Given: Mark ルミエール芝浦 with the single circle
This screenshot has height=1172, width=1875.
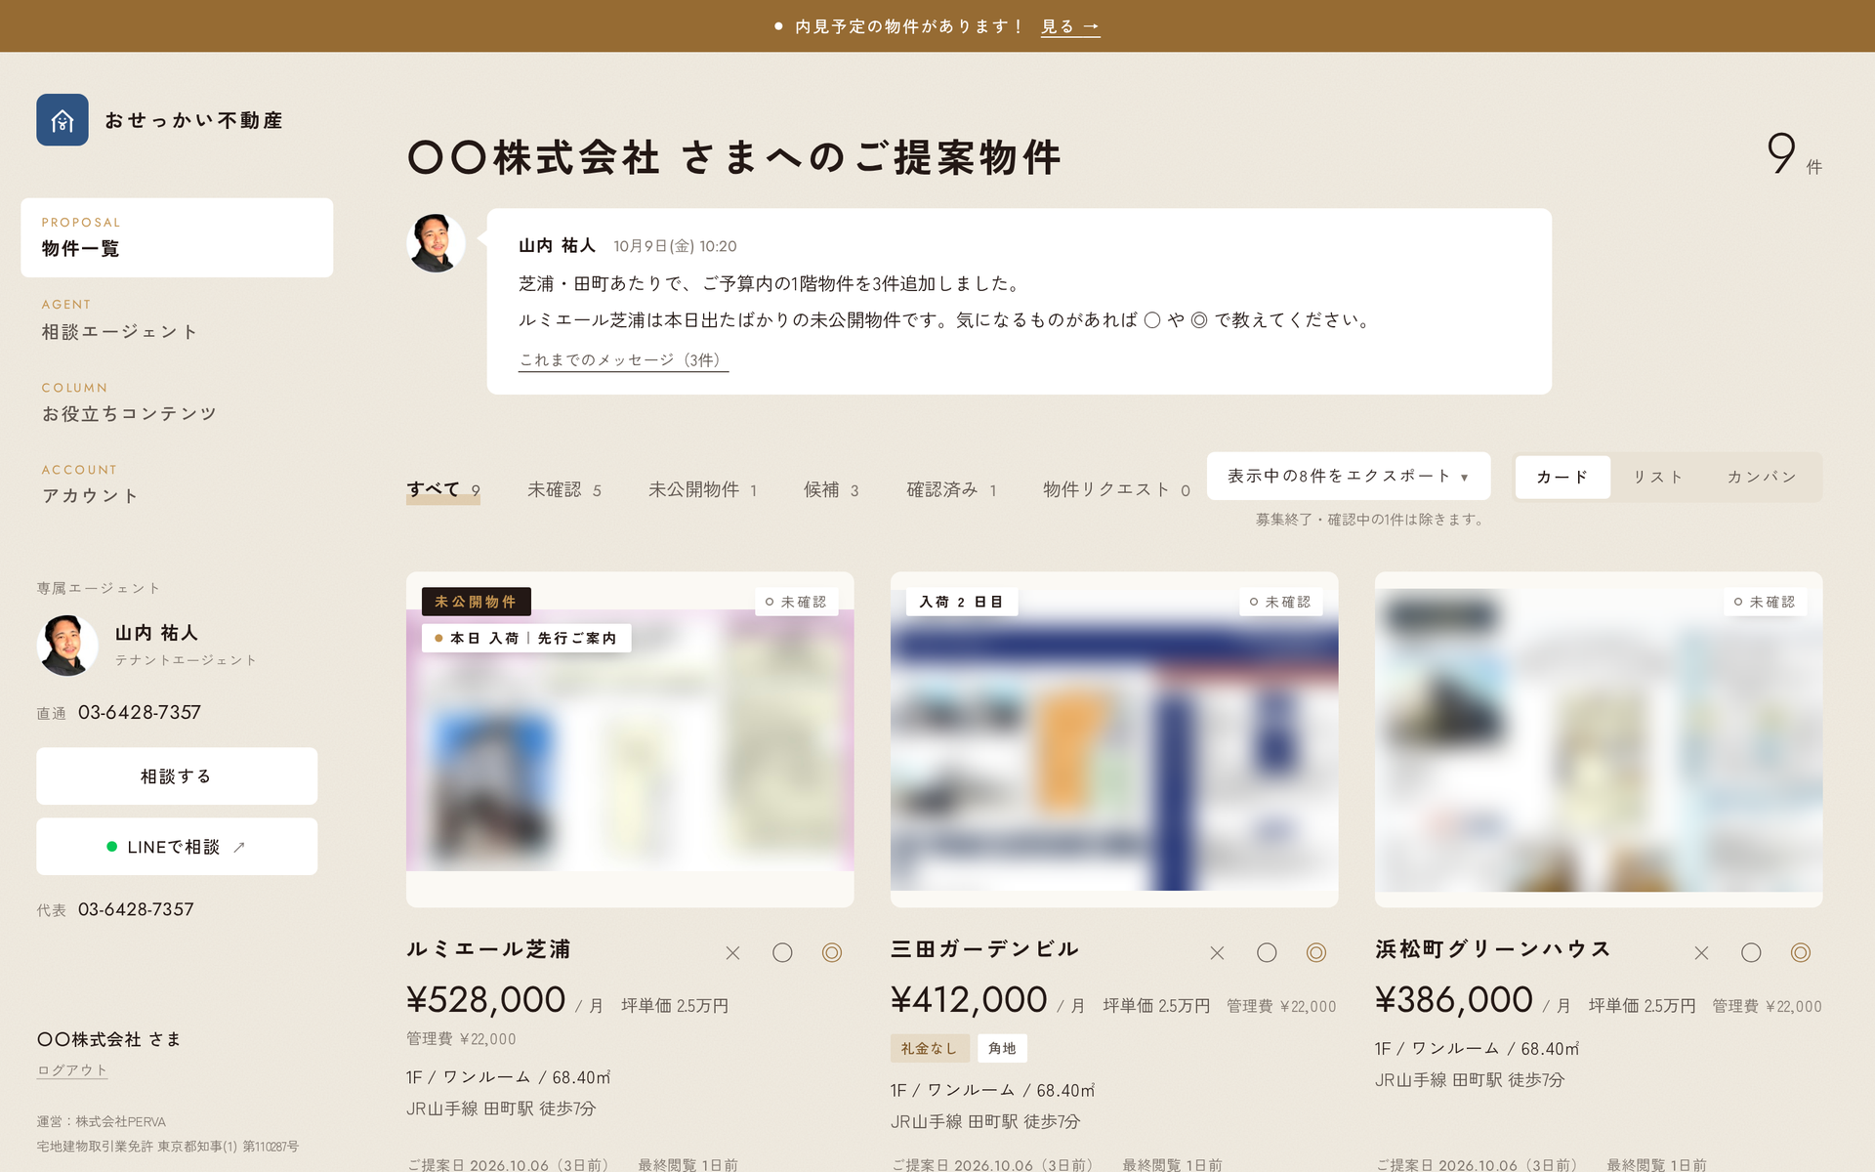Looking at the screenshot, I should 782,952.
